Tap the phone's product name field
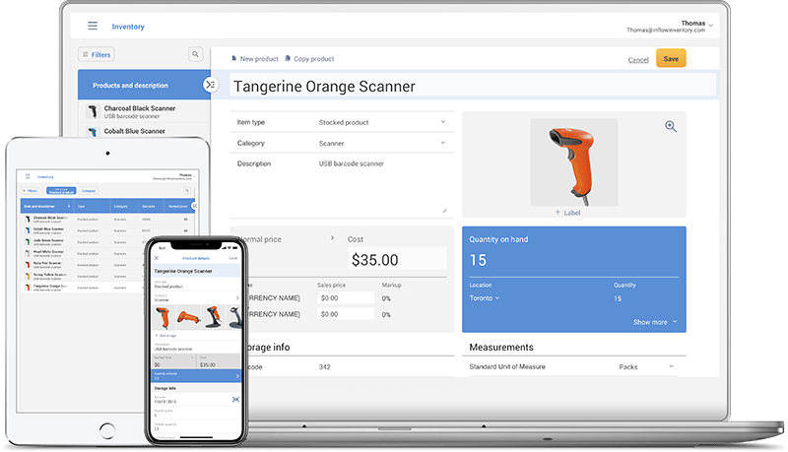Screen dimensions: 788x452 point(196,271)
